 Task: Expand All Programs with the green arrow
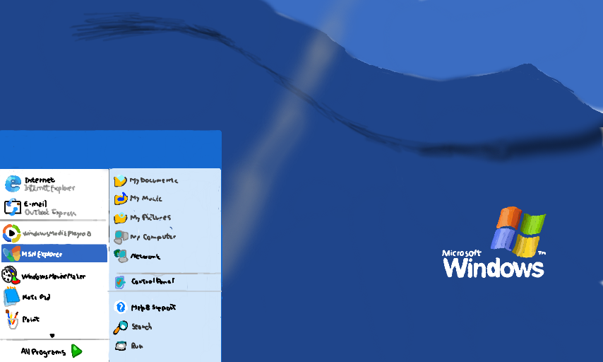click(x=76, y=351)
